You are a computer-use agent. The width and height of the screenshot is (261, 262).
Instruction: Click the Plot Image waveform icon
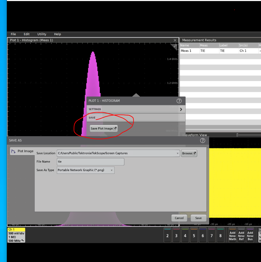tap(13, 151)
